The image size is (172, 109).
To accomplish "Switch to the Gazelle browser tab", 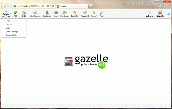I will click(72, 6).
